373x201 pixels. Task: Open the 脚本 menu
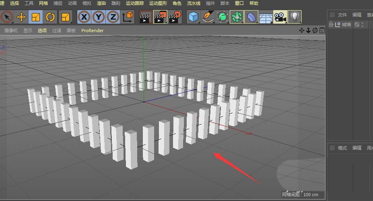click(x=225, y=3)
